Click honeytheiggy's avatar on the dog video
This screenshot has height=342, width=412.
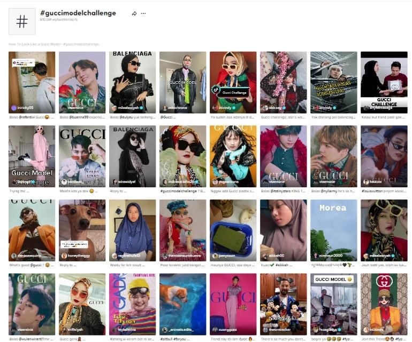(64, 256)
